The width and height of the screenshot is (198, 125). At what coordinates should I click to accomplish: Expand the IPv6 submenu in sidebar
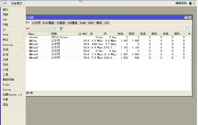(x=23, y=35)
